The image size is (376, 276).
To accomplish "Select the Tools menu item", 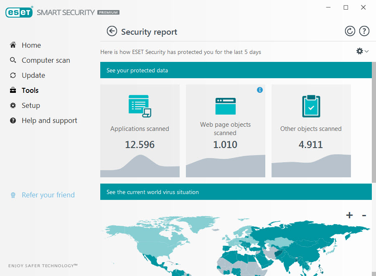I will coord(30,90).
